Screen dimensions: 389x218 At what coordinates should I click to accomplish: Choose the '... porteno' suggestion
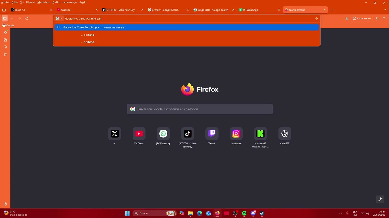point(187,42)
